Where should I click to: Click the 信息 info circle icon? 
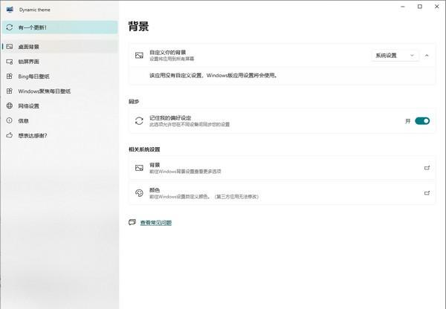pos(10,120)
